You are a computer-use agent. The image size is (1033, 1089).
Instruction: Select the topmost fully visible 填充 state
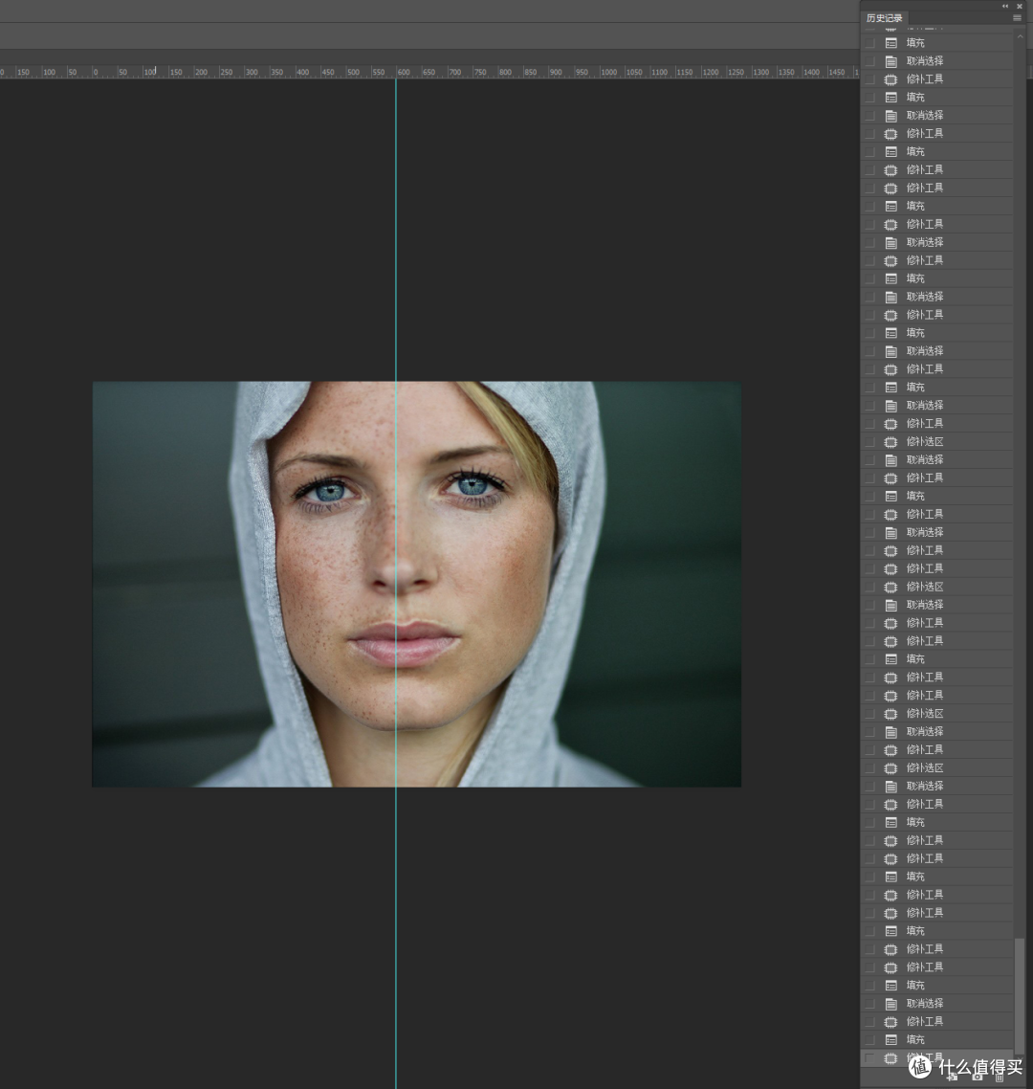937,43
